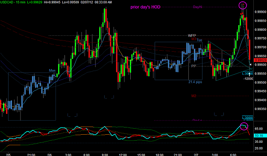This screenshot has height=156, width=267.
Task: Click the 2/5 date on time axis
Action: (8, 155)
